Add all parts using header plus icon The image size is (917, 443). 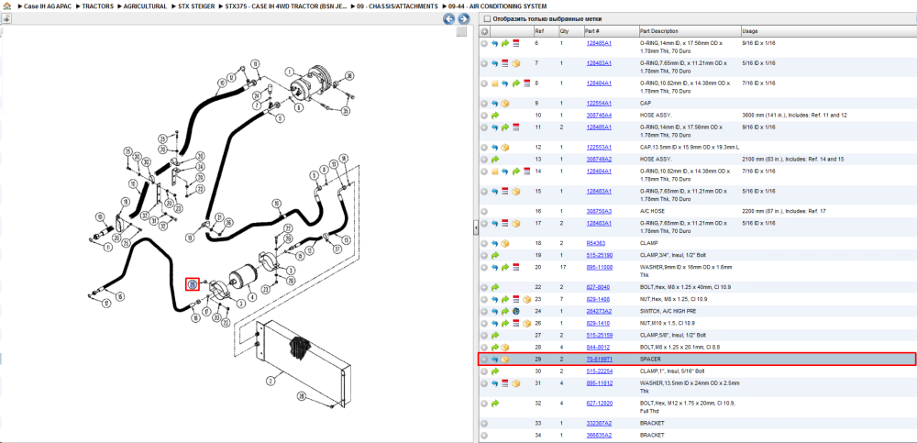pyautogui.click(x=484, y=31)
